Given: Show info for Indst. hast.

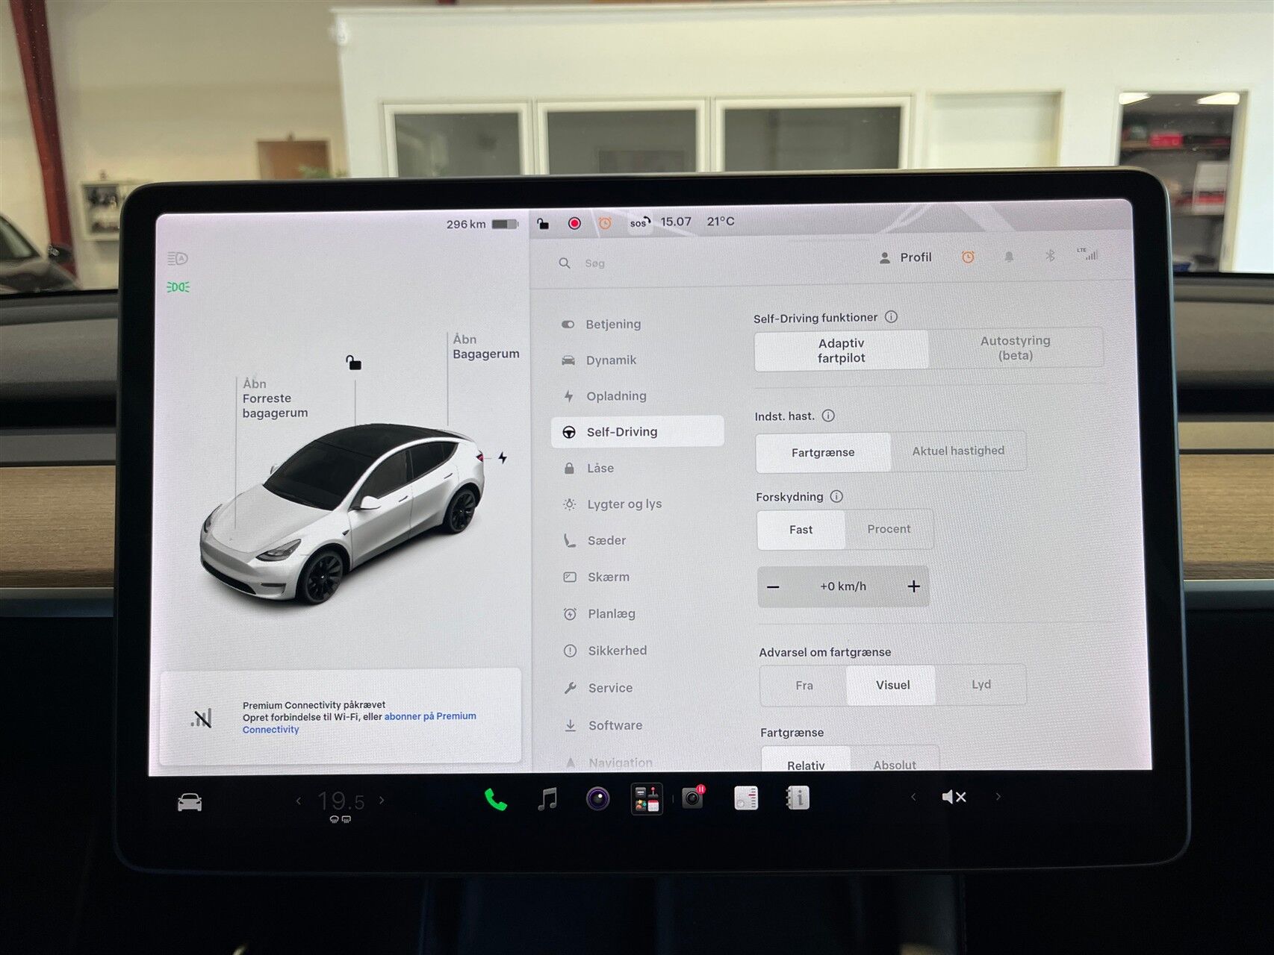Looking at the screenshot, I should click(x=828, y=416).
